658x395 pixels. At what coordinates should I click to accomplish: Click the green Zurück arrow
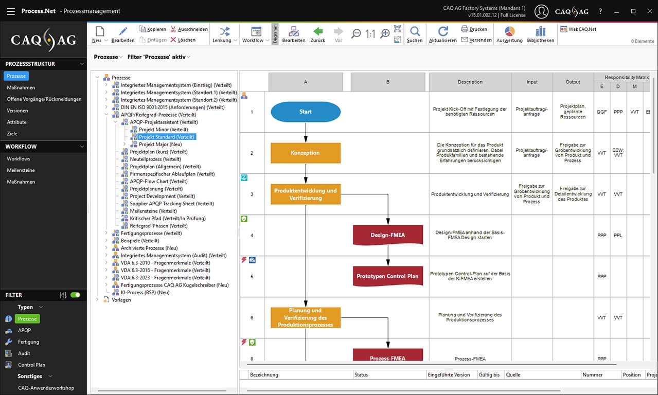point(318,31)
